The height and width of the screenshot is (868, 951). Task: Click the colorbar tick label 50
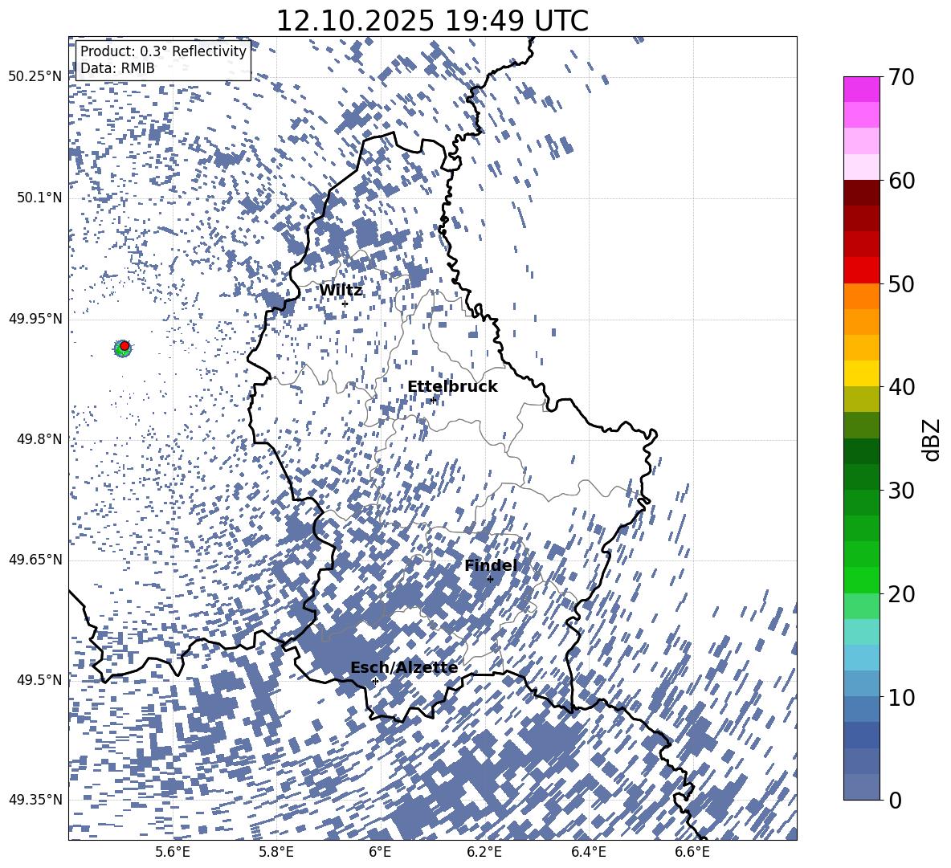[901, 283]
